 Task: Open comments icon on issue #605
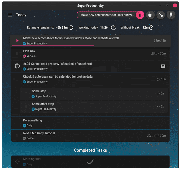163,66
